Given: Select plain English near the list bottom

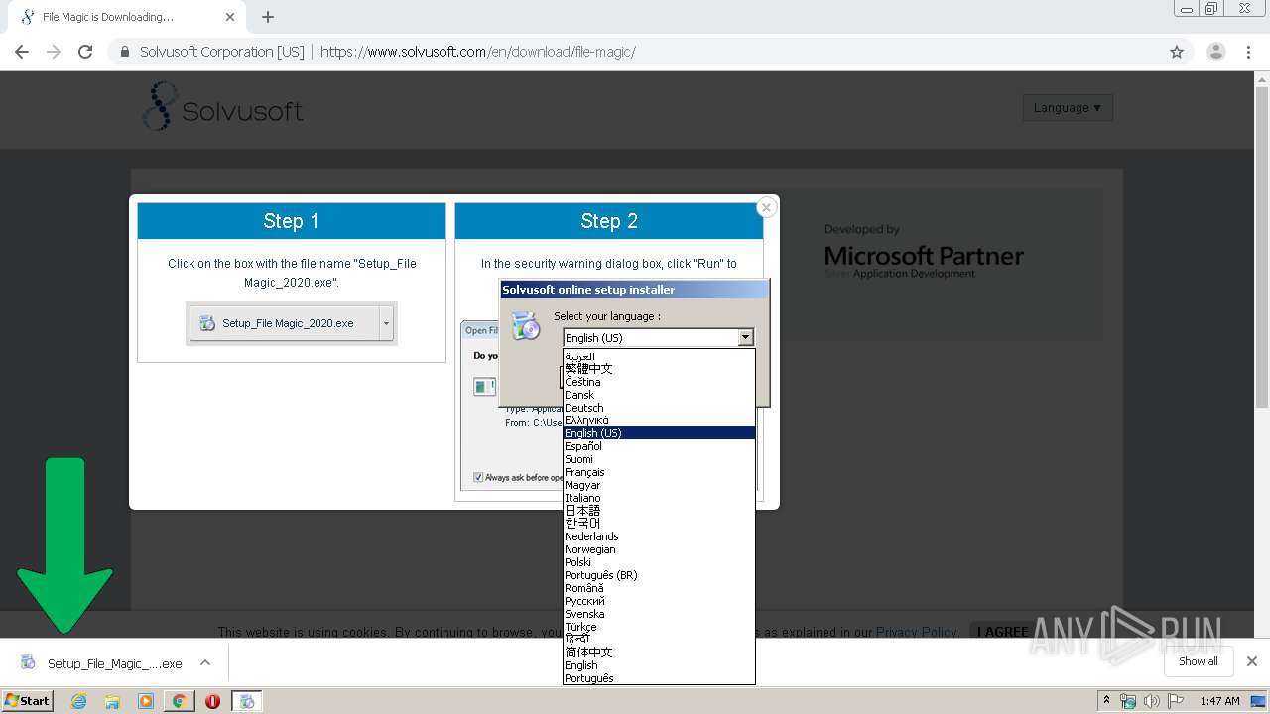Looking at the screenshot, I should tap(659, 665).
